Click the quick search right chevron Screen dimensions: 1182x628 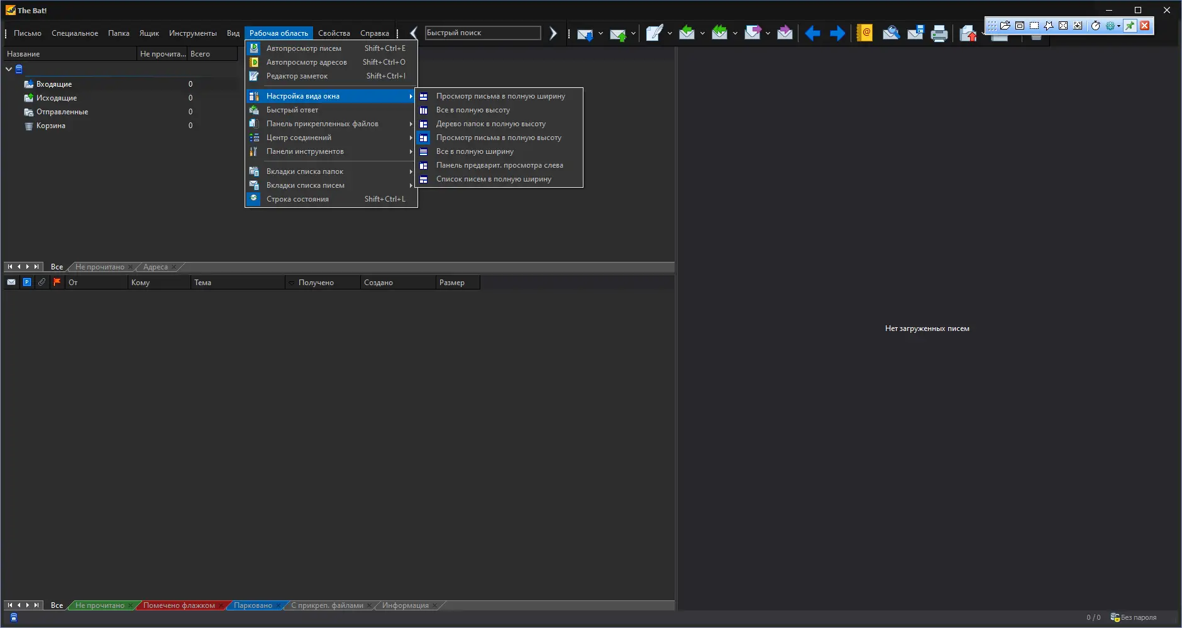tap(553, 33)
